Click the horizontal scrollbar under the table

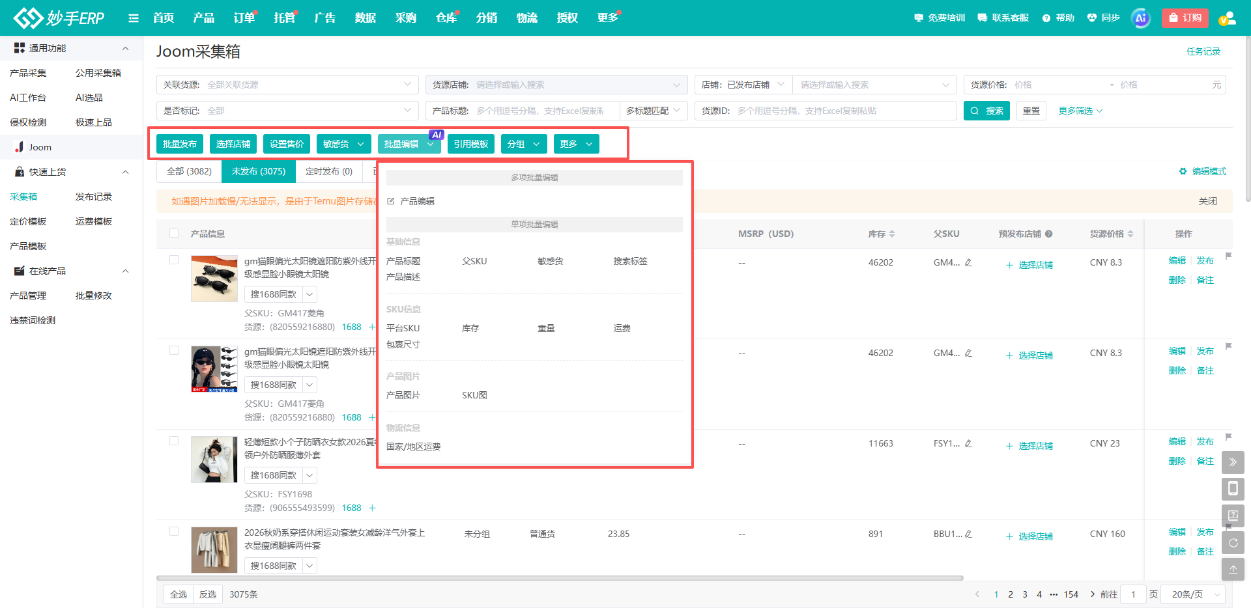click(x=560, y=578)
